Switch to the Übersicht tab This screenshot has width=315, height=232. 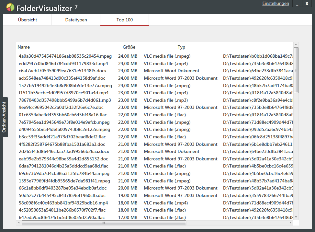(28, 20)
